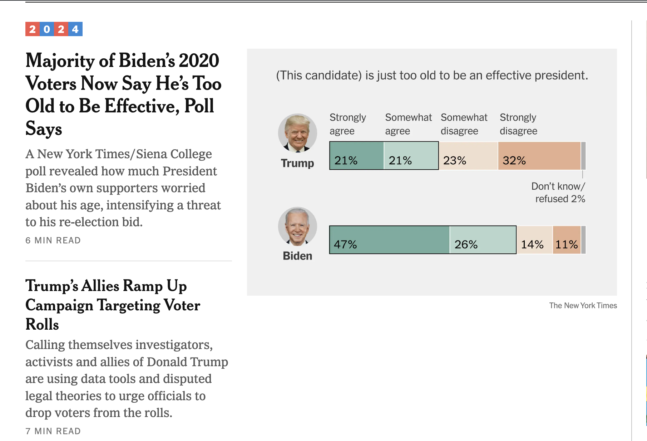Click Trump's 32% strongly disagree bar segment
This screenshot has height=441, width=647.
pyautogui.click(x=539, y=156)
